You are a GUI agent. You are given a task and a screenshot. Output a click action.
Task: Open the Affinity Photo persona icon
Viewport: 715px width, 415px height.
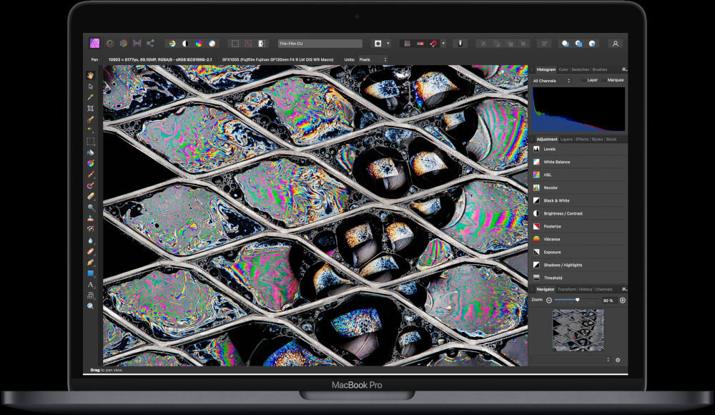pos(94,43)
